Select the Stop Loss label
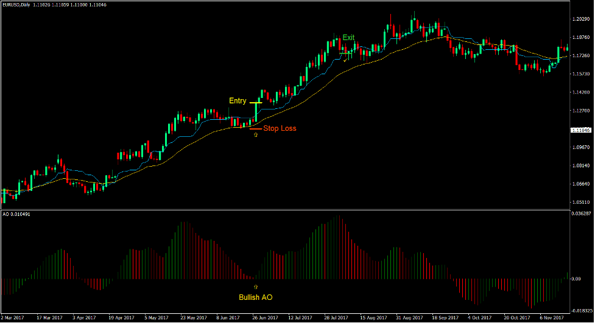 coord(280,128)
